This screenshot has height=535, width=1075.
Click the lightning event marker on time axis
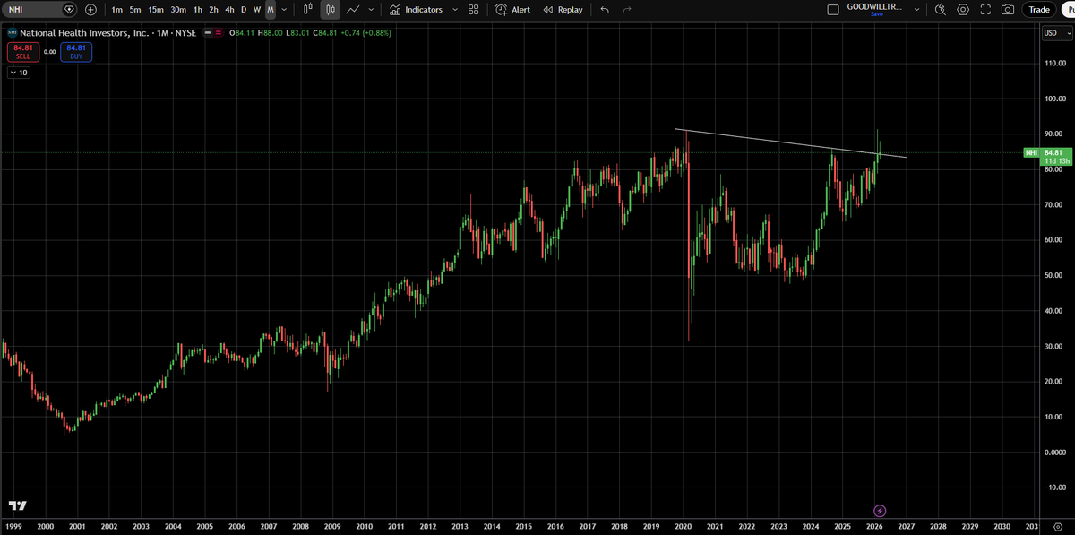tap(880, 511)
